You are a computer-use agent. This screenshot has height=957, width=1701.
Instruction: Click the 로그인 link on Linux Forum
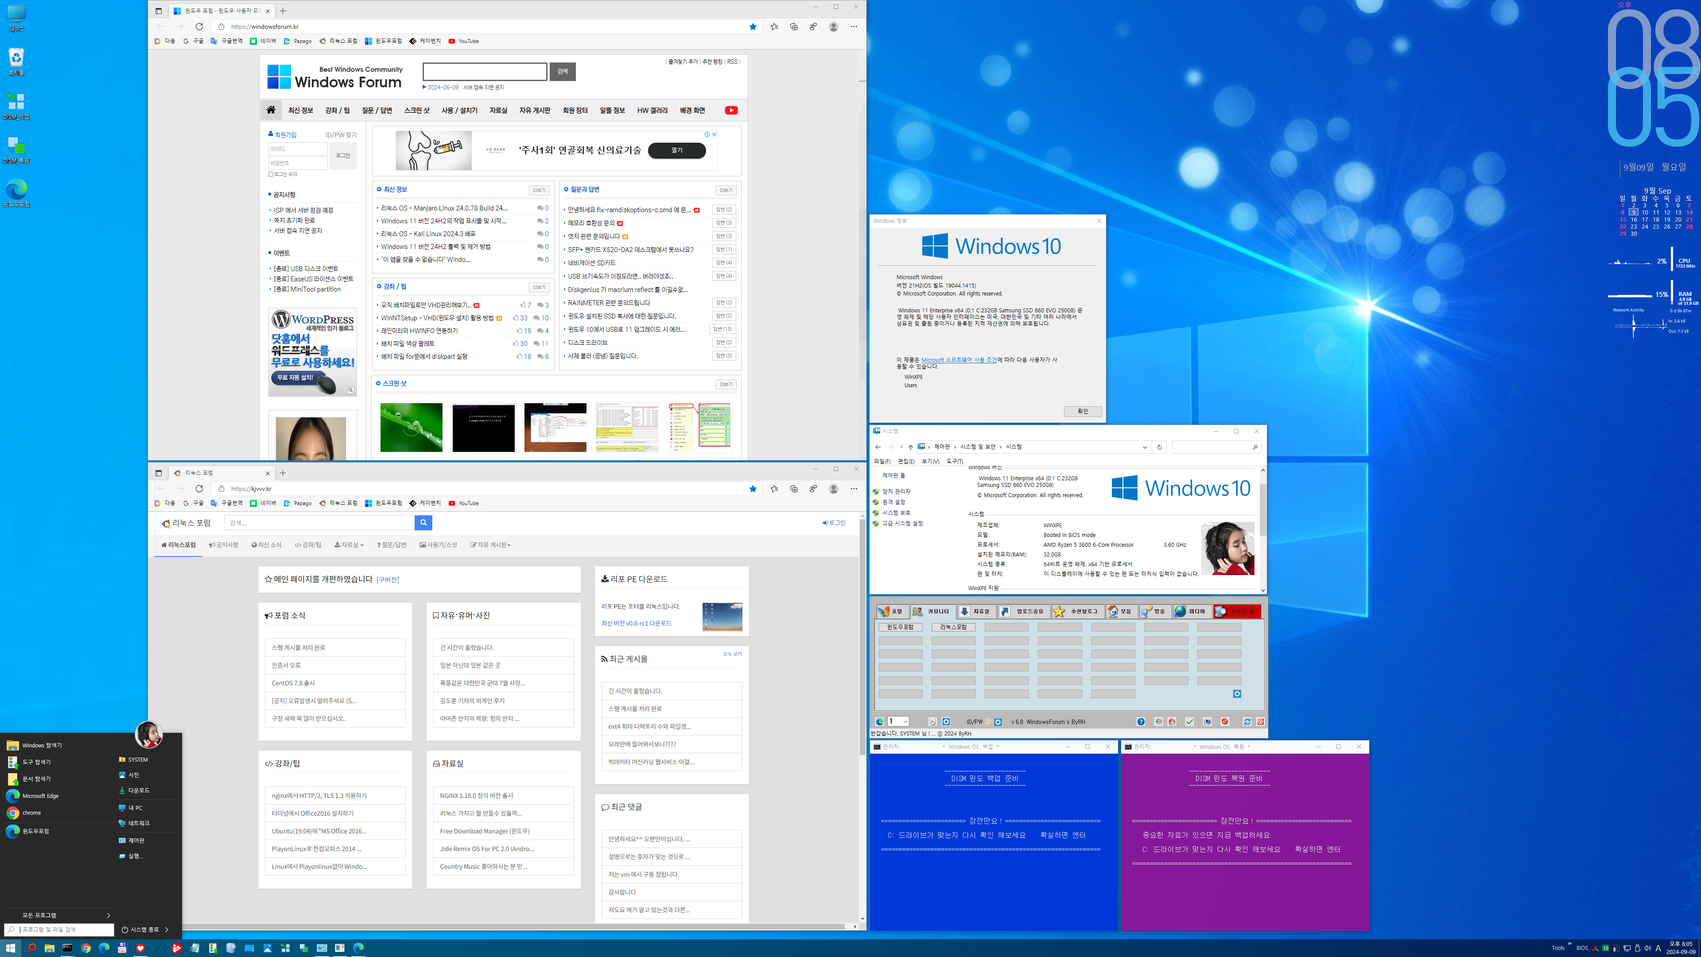click(834, 522)
